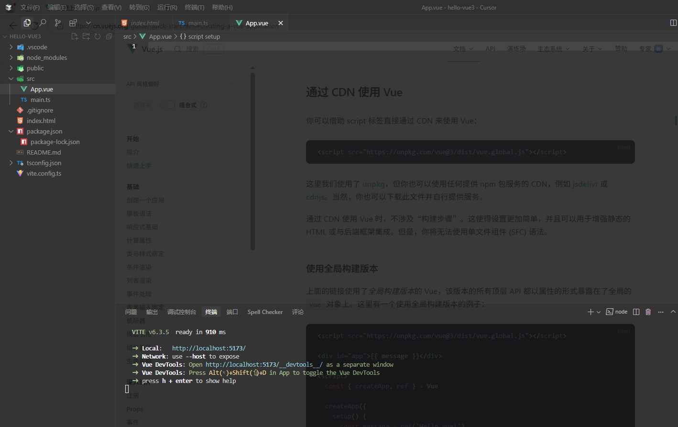The image size is (678, 427).
Task: Click the 快速上手 sidebar link in the browser page
Action: tap(139, 166)
